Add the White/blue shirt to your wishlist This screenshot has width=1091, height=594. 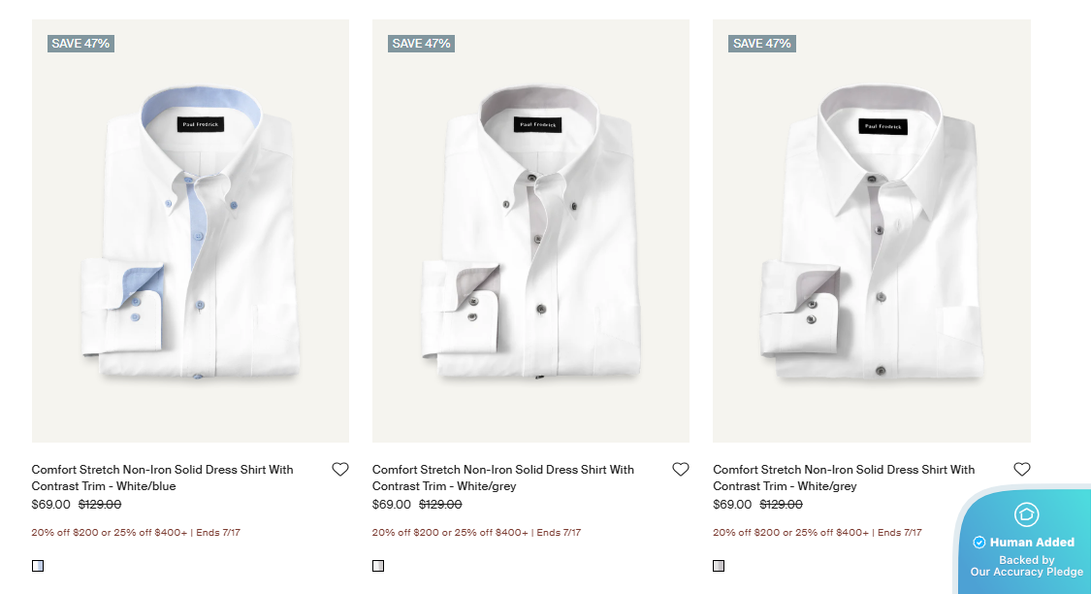pos(339,469)
